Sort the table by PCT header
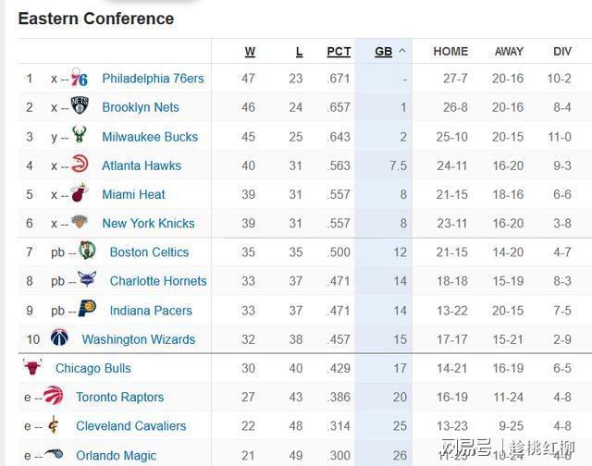The height and width of the screenshot is (466, 592). pos(339,52)
